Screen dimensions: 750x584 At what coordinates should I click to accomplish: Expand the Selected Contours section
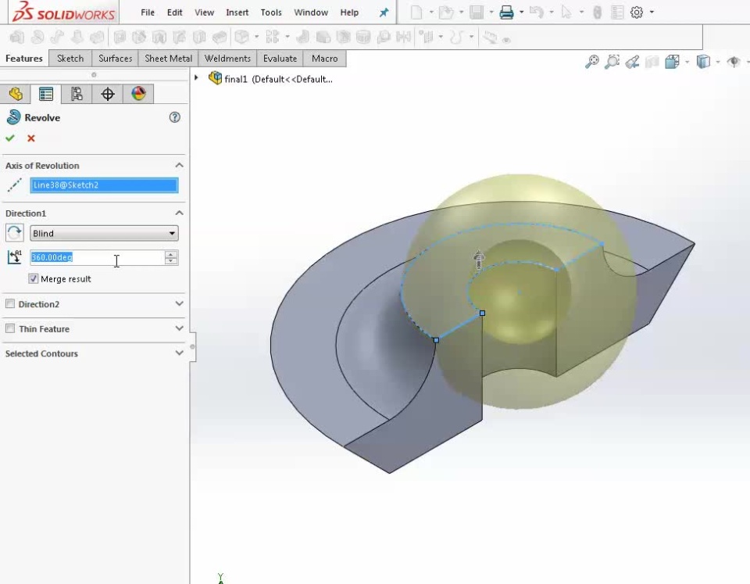(179, 353)
